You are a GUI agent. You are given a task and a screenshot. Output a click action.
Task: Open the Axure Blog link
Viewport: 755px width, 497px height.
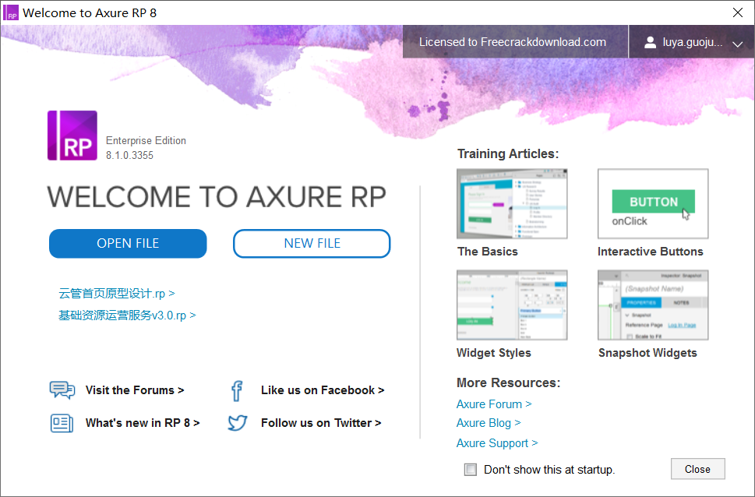[489, 423]
